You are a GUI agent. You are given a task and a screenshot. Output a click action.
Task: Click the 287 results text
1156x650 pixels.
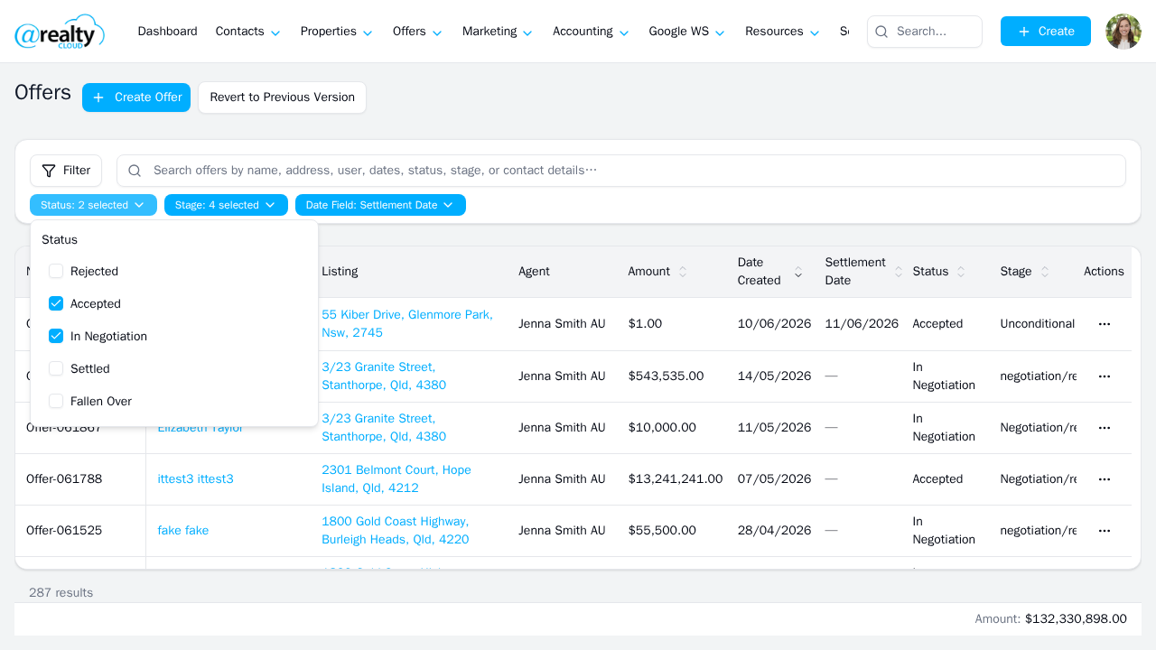click(61, 593)
